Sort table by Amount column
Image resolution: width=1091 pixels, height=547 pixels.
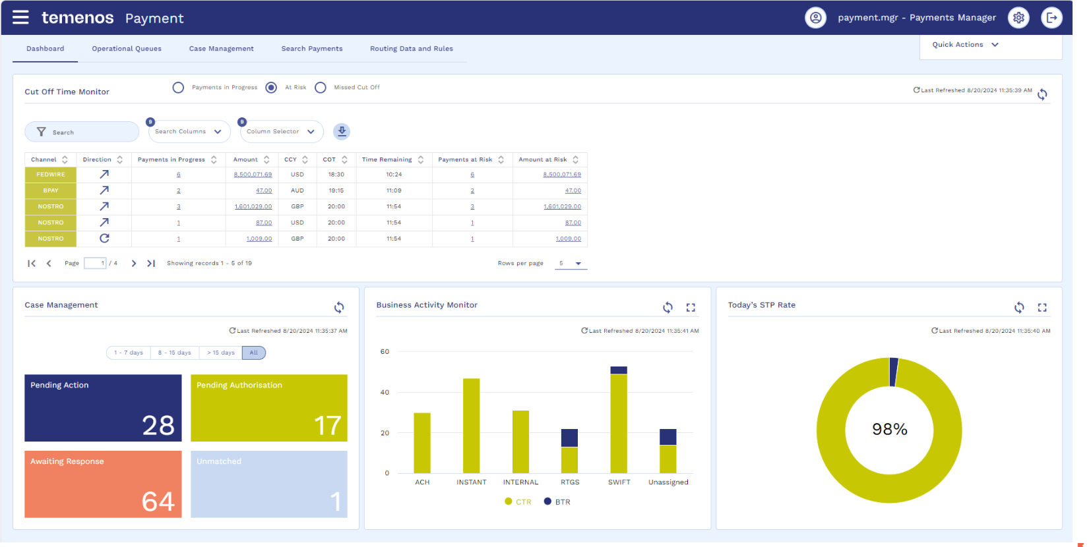266,159
